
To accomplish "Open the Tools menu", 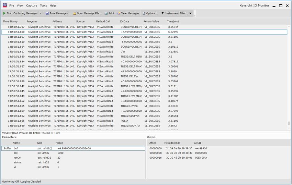I will (x=43, y=5).
